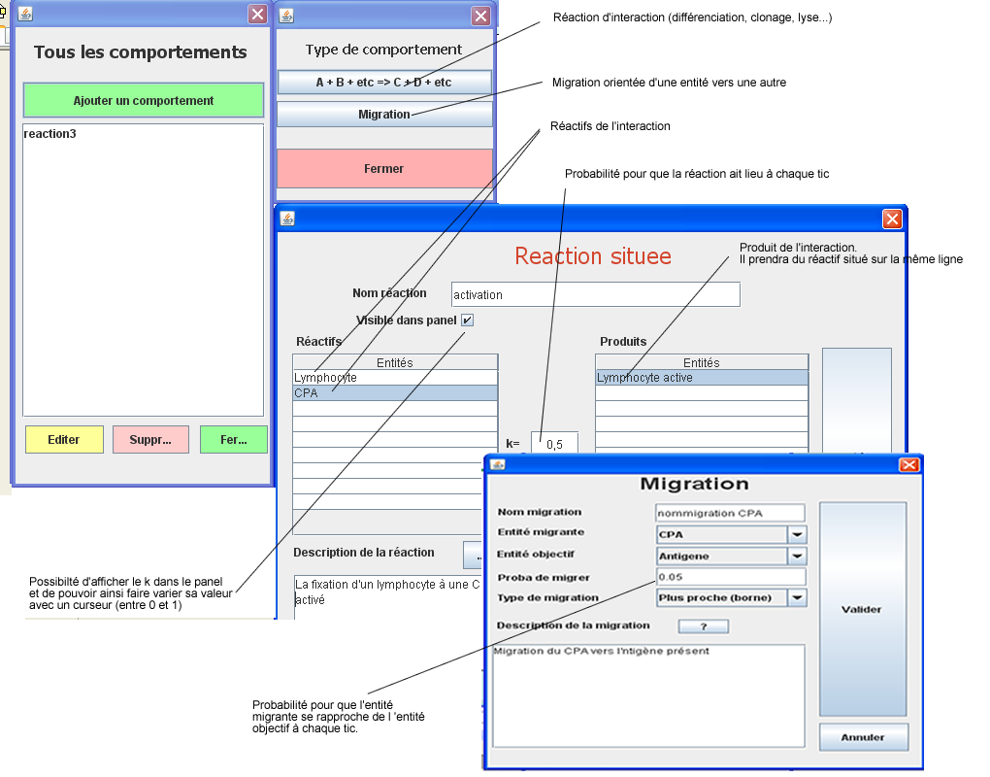
Task: Click the k= probability value field
Action: coord(554,444)
